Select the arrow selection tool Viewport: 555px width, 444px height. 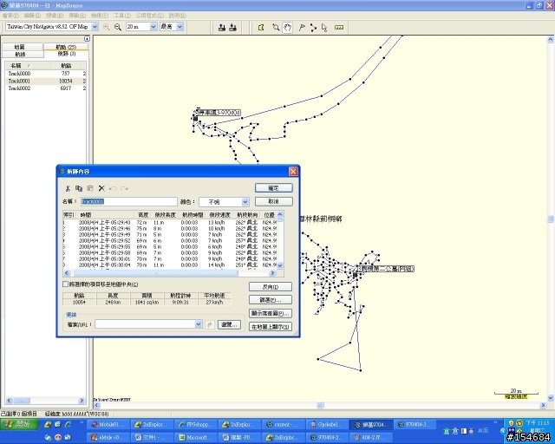(x=324, y=27)
